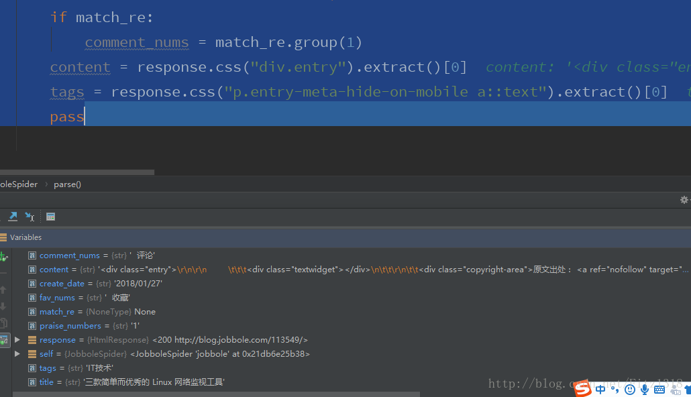Click the move watch up arrow

pos(3,290)
